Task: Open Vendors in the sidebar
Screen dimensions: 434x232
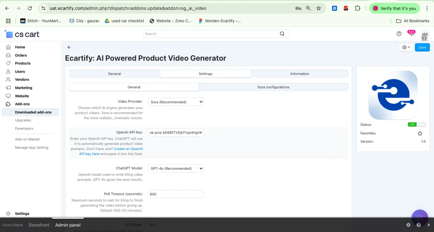Action: pos(22,79)
